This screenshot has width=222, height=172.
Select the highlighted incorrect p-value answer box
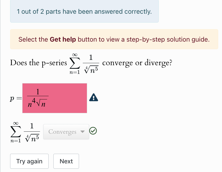54,98
